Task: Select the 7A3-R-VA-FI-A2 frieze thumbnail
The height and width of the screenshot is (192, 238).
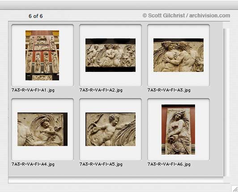Action: pyautogui.click(x=110, y=55)
